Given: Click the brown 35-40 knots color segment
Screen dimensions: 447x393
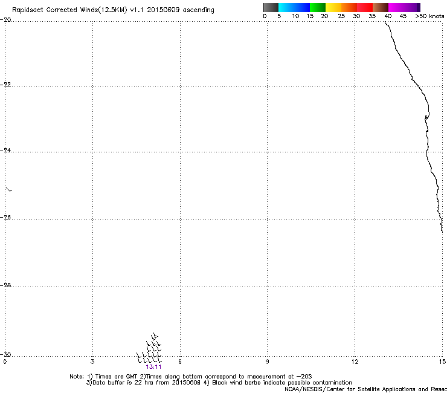Looking at the screenshot, I should point(381,7).
